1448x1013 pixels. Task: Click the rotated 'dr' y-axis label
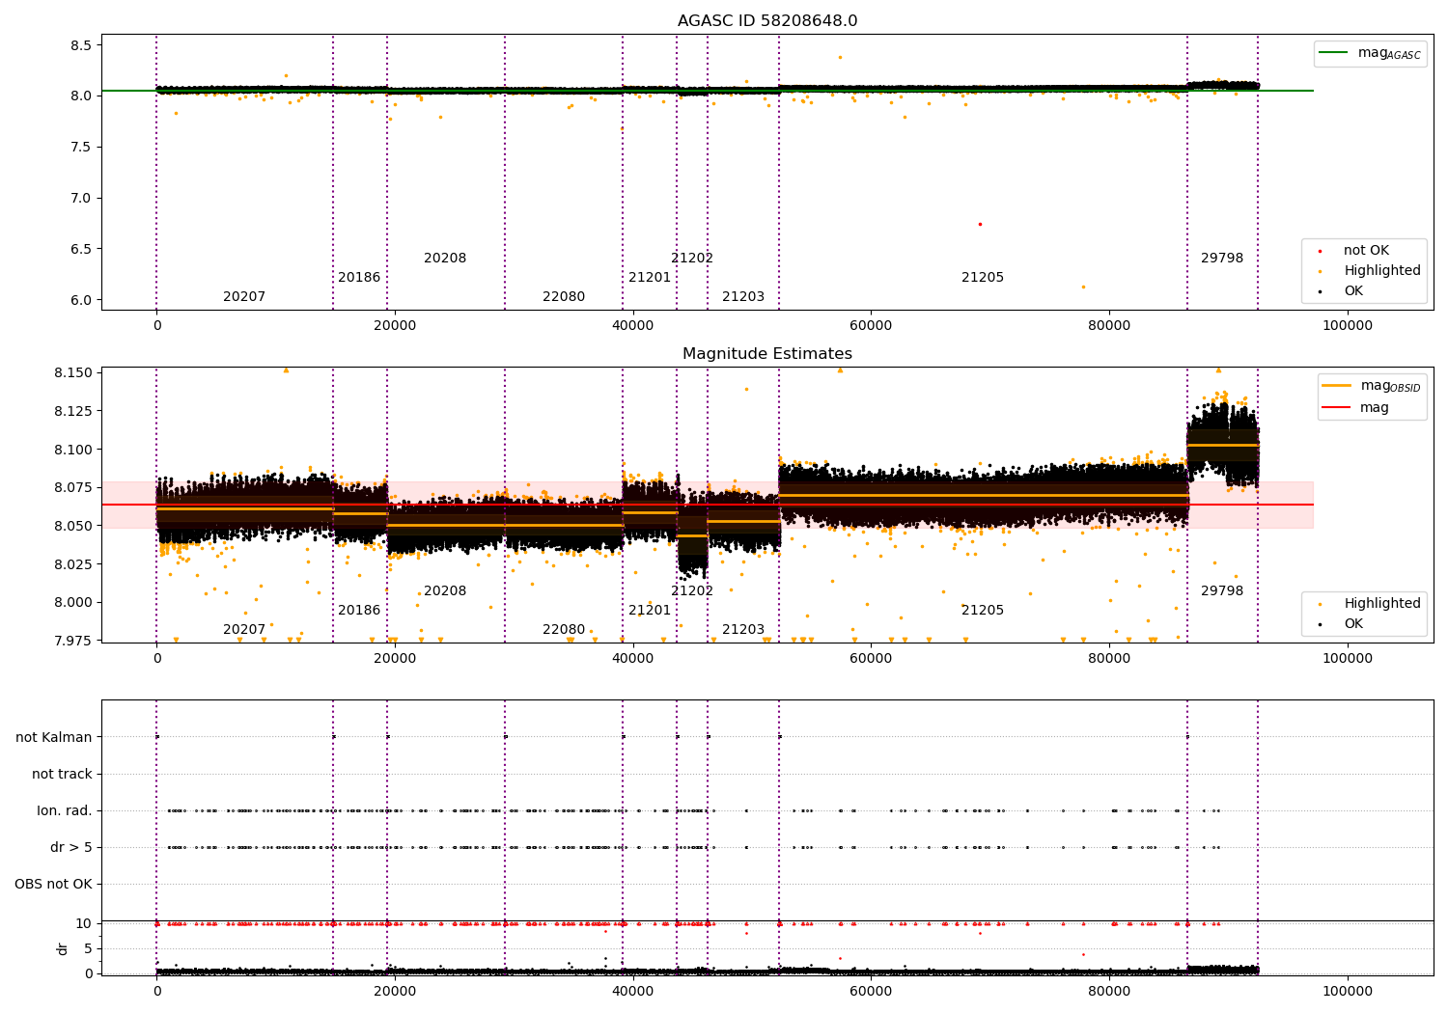[63, 948]
